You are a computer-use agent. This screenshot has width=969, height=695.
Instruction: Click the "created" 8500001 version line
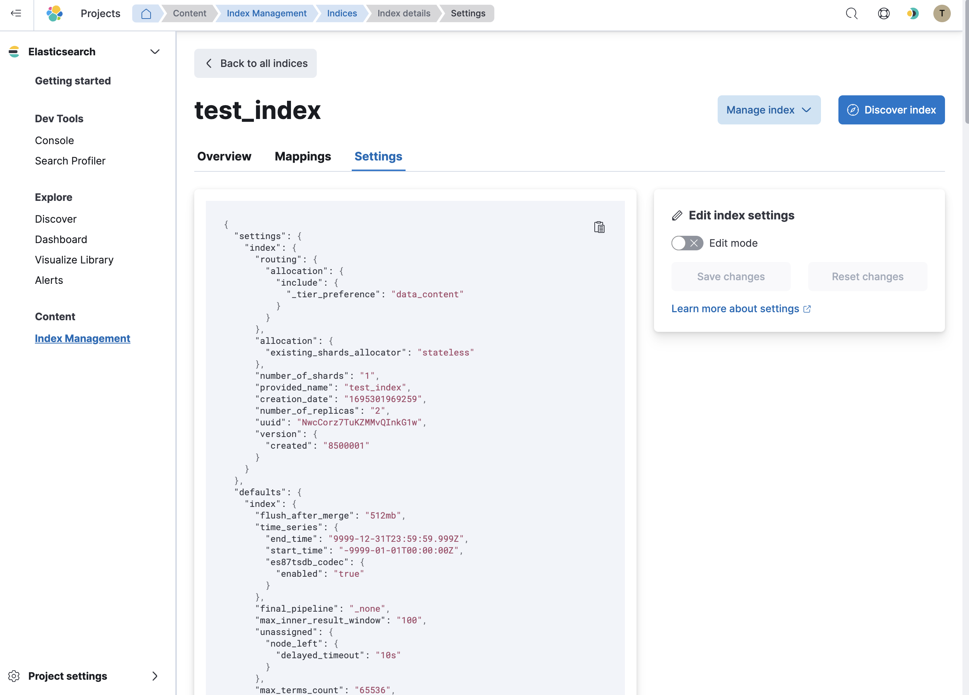pos(318,446)
